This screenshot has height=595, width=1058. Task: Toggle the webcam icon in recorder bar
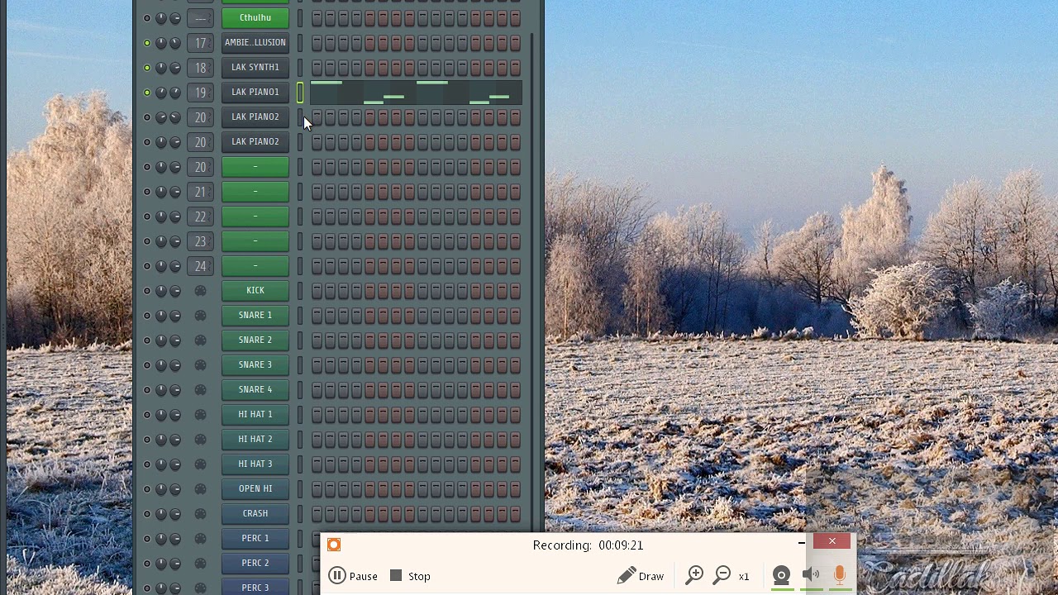[781, 576]
